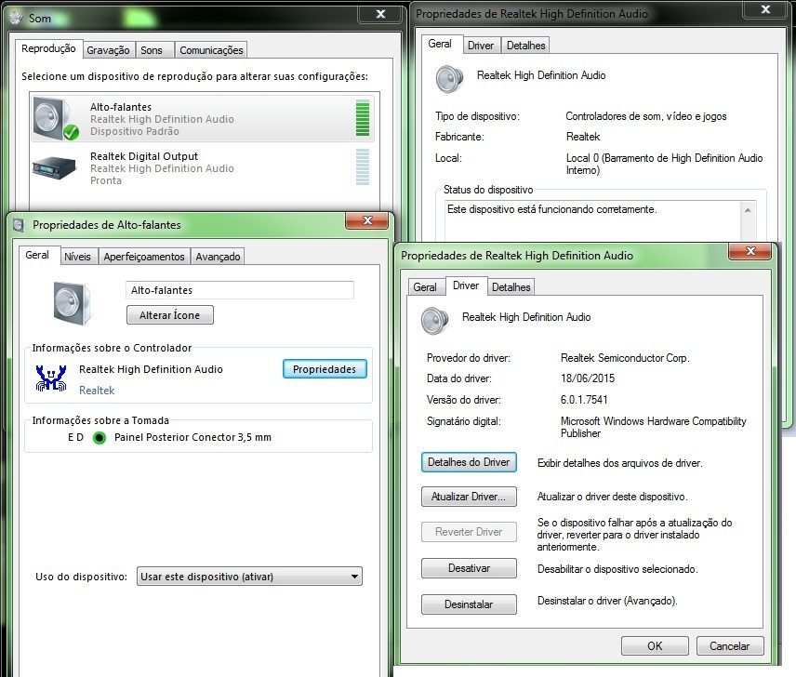Viewport: 796px width, 677px height.
Task: Select the Alto-falantes speaker device icon
Action: (x=55, y=118)
